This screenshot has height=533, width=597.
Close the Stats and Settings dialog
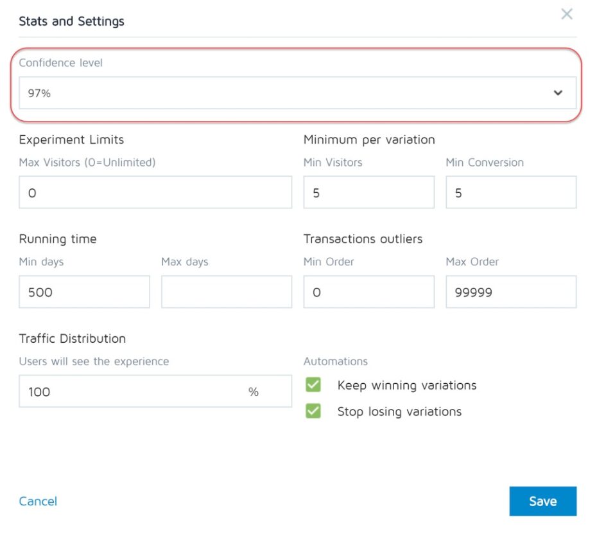click(567, 14)
